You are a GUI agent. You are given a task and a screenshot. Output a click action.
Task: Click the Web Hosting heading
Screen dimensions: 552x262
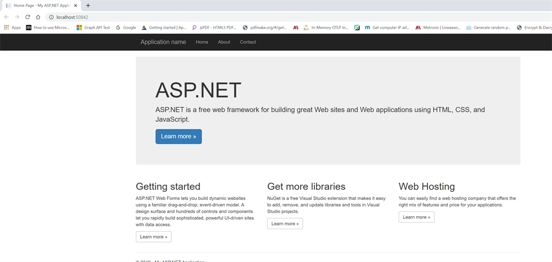pyautogui.click(x=427, y=187)
